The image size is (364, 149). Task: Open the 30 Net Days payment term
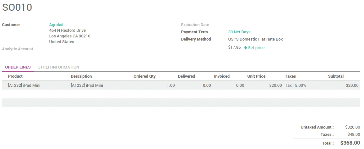239,32
